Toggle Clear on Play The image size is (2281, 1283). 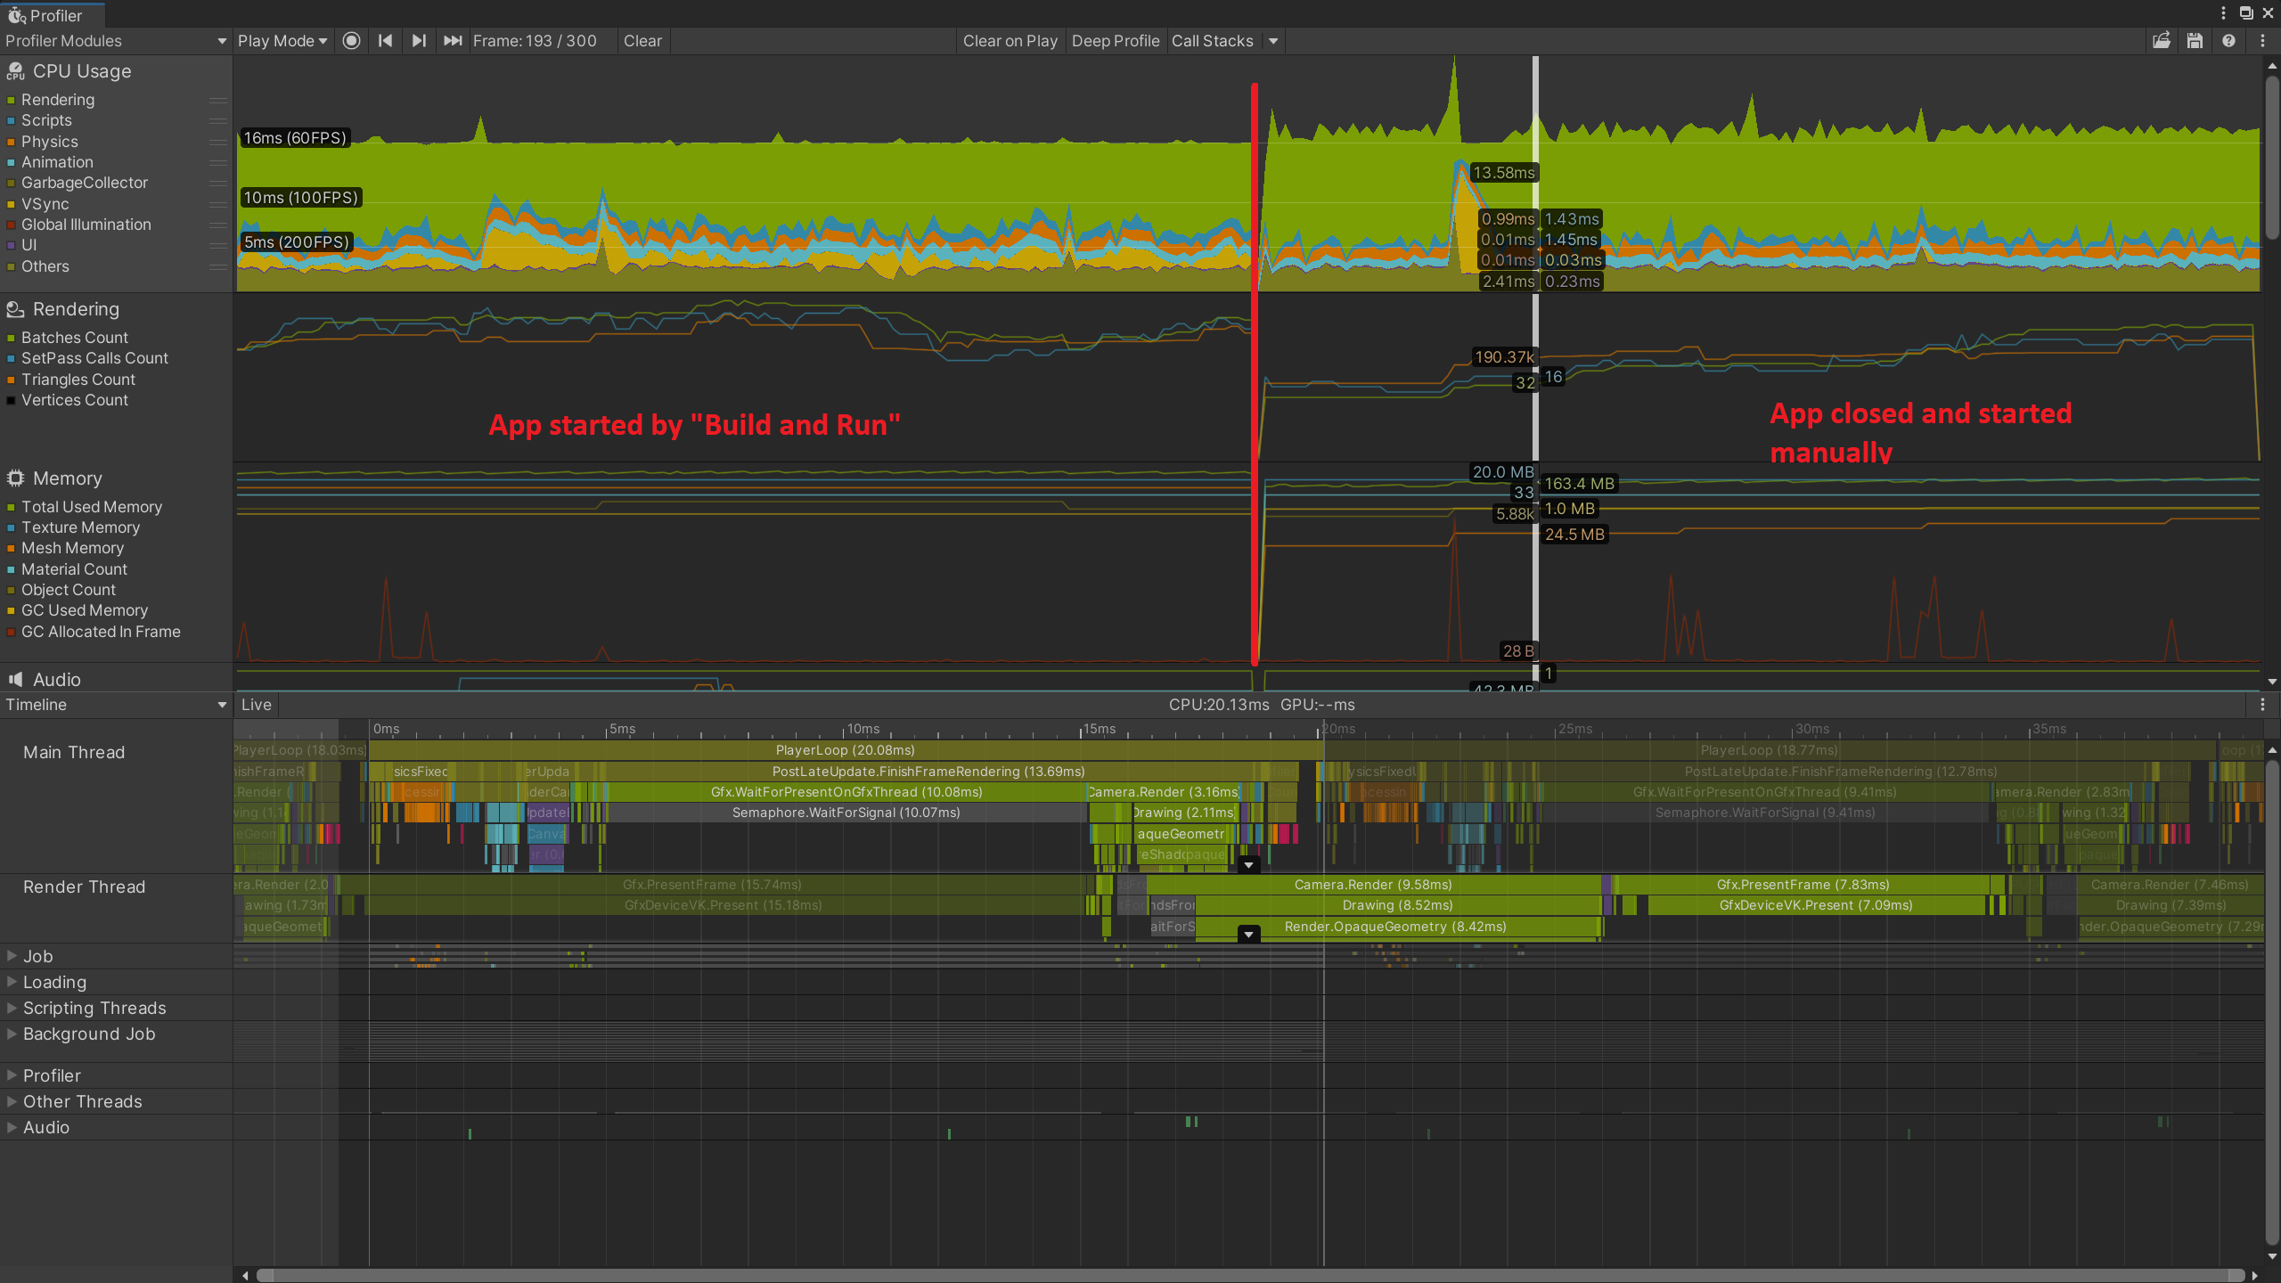pyautogui.click(x=1010, y=41)
